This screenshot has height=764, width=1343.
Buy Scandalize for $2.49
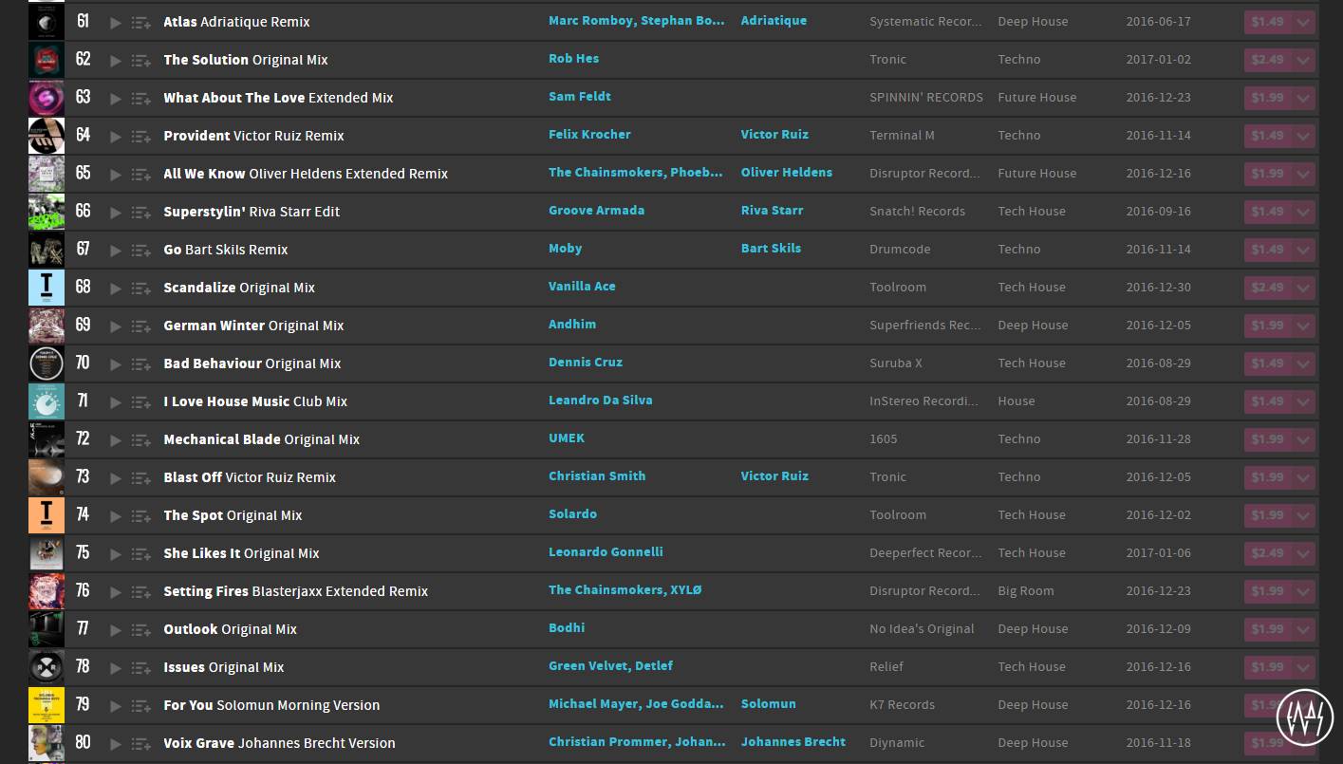click(1267, 288)
